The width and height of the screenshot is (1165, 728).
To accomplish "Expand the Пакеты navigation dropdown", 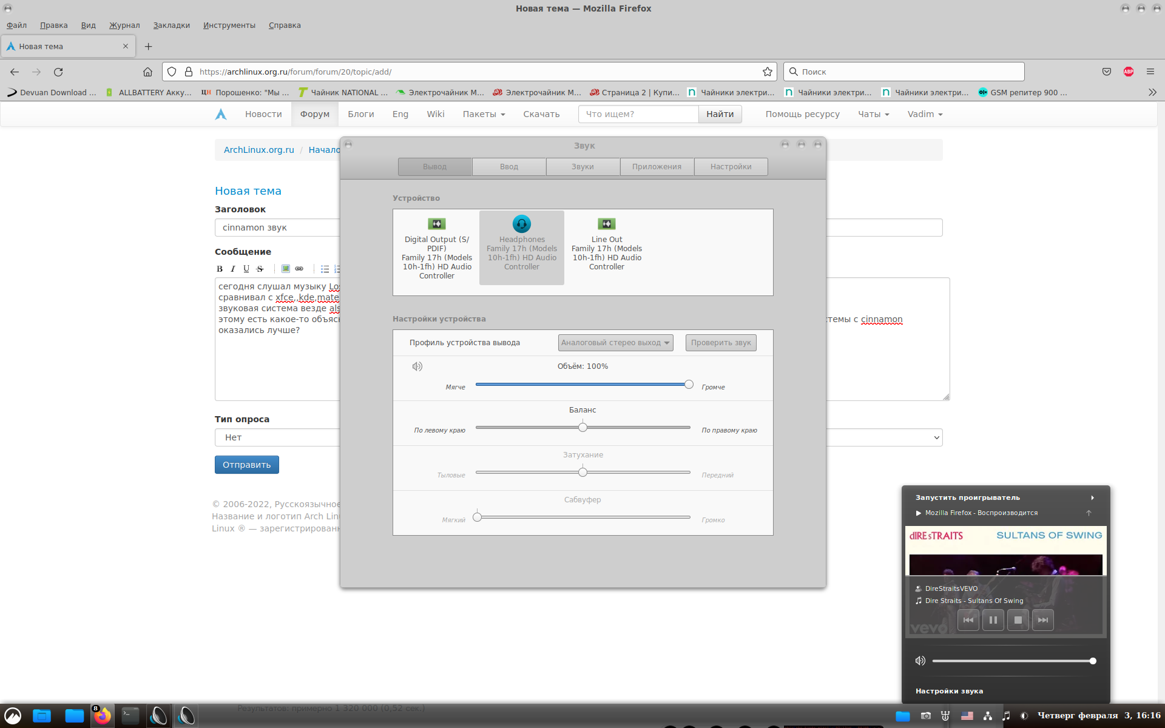I will 483,114.
